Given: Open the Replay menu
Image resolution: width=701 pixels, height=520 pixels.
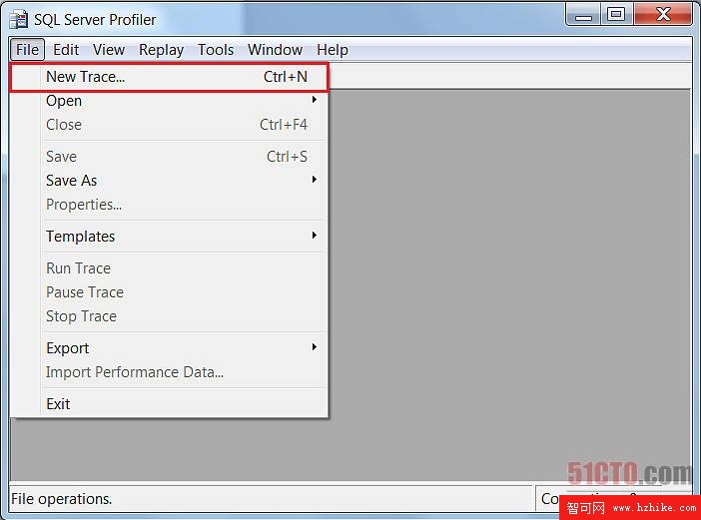Looking at the screenshot, I should tap(161, 50).
